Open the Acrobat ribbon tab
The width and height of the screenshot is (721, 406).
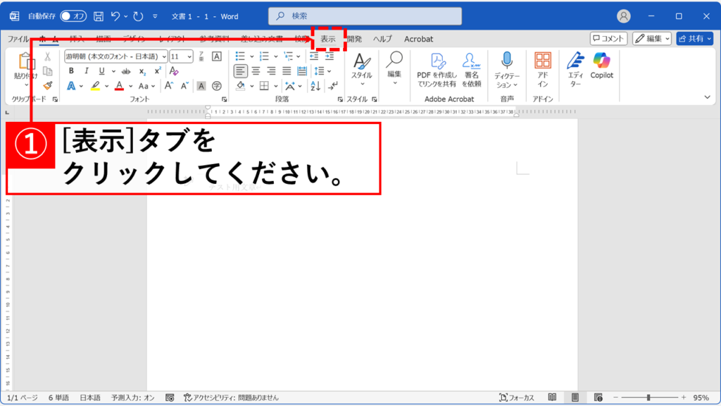click(418, 39)
